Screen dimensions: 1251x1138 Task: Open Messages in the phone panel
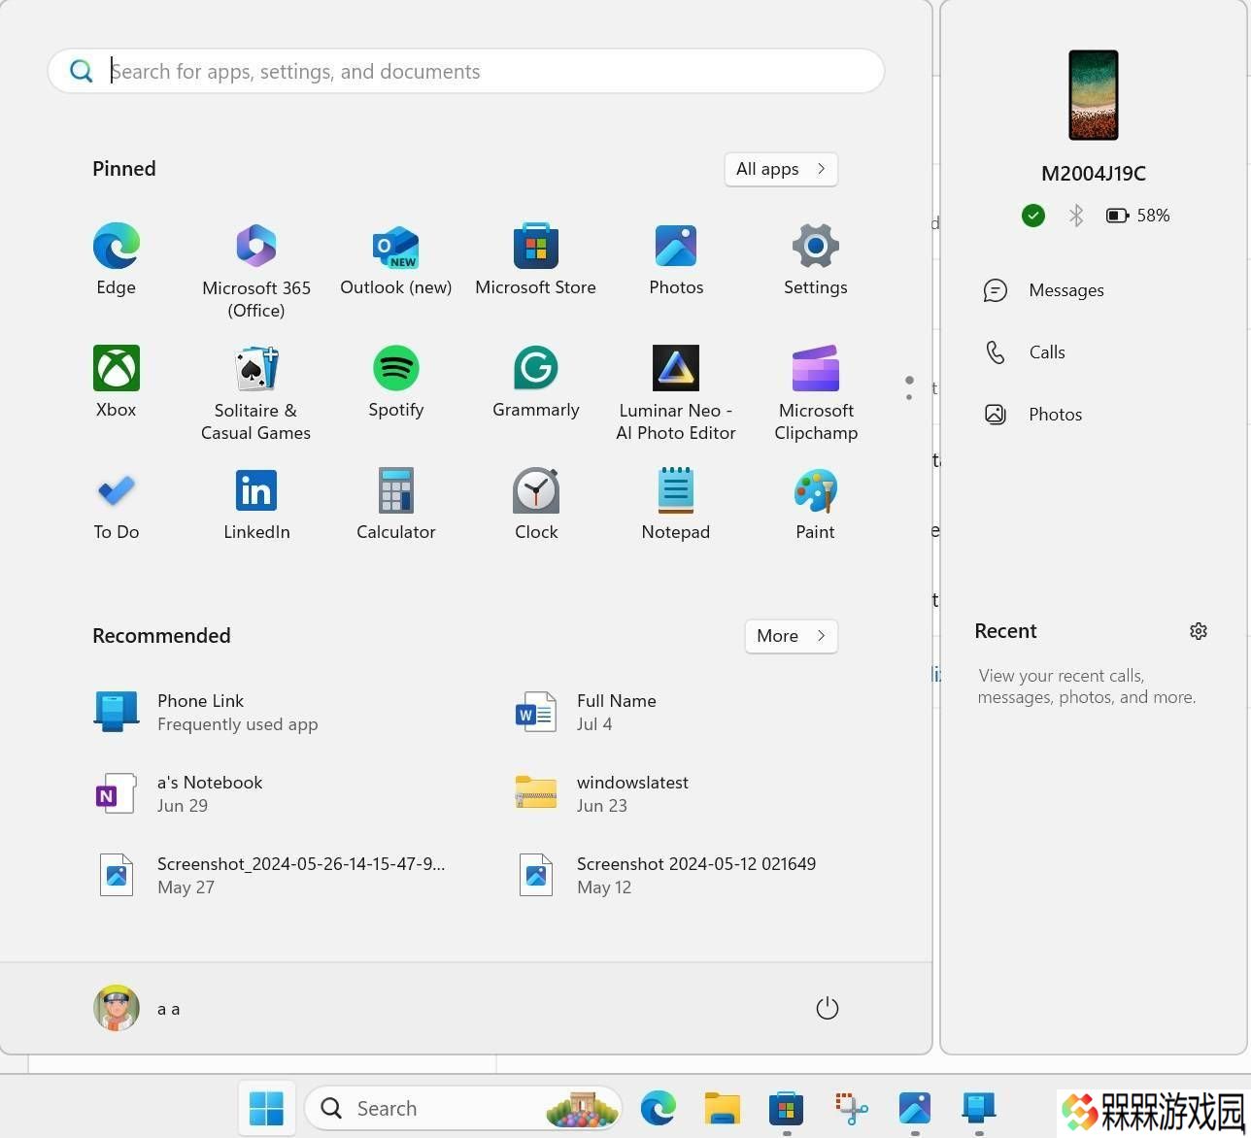point(1044,290)
